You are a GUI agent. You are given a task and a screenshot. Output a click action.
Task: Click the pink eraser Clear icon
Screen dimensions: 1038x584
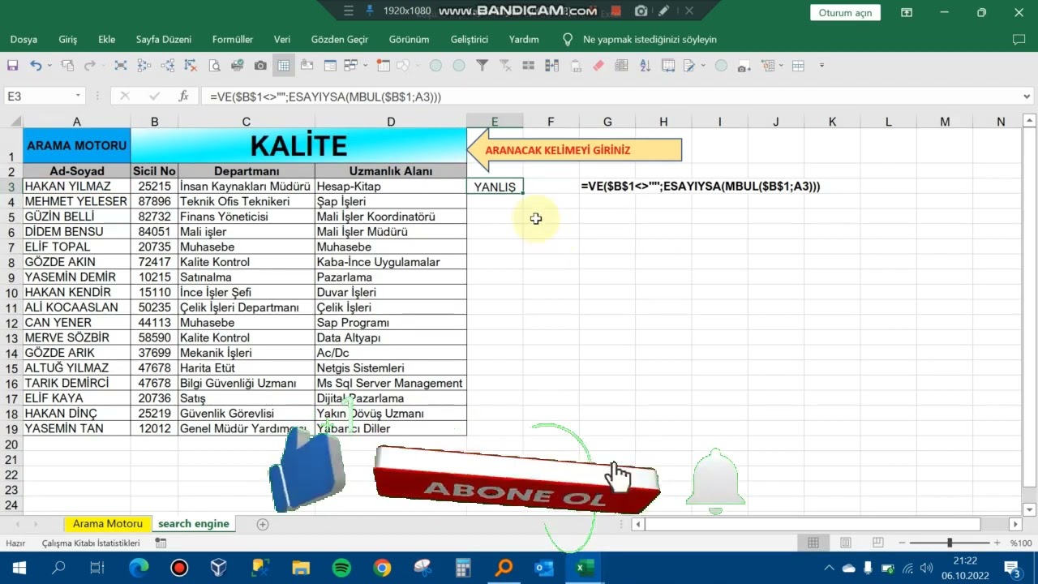(598, 66)
